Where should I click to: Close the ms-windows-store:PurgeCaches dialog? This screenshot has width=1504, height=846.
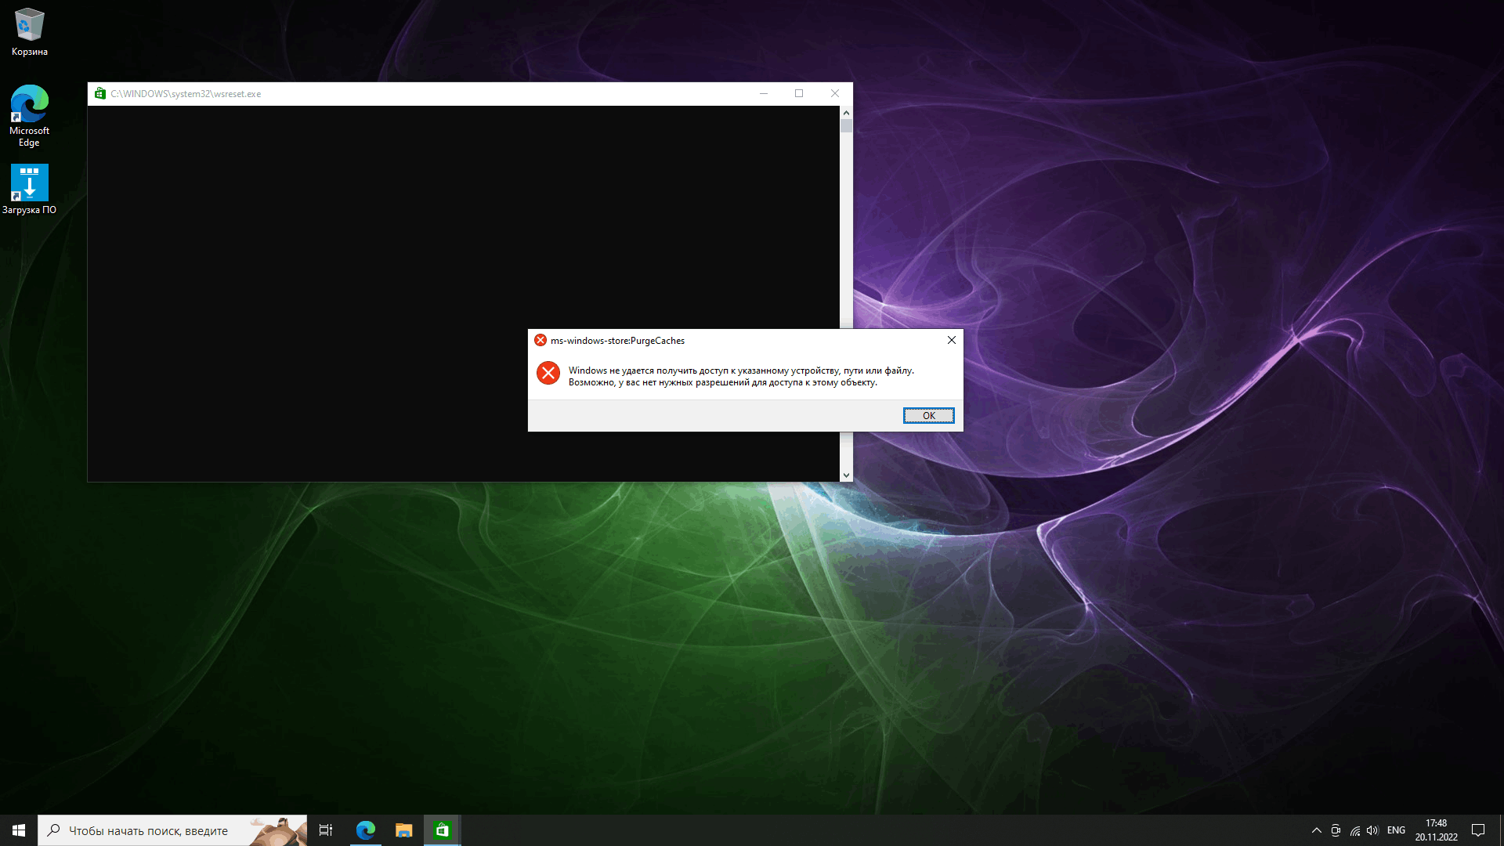(951, 340)
